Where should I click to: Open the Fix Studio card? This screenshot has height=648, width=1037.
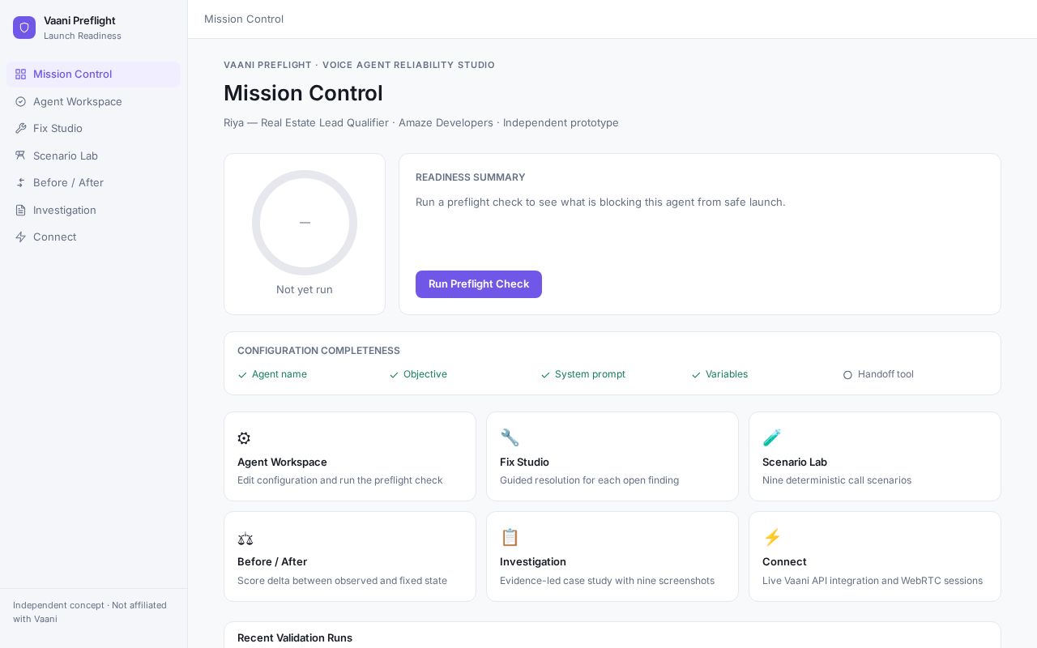click(x=612, y=457)
